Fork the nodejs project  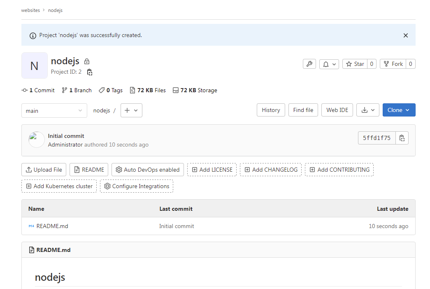(393, 64)
